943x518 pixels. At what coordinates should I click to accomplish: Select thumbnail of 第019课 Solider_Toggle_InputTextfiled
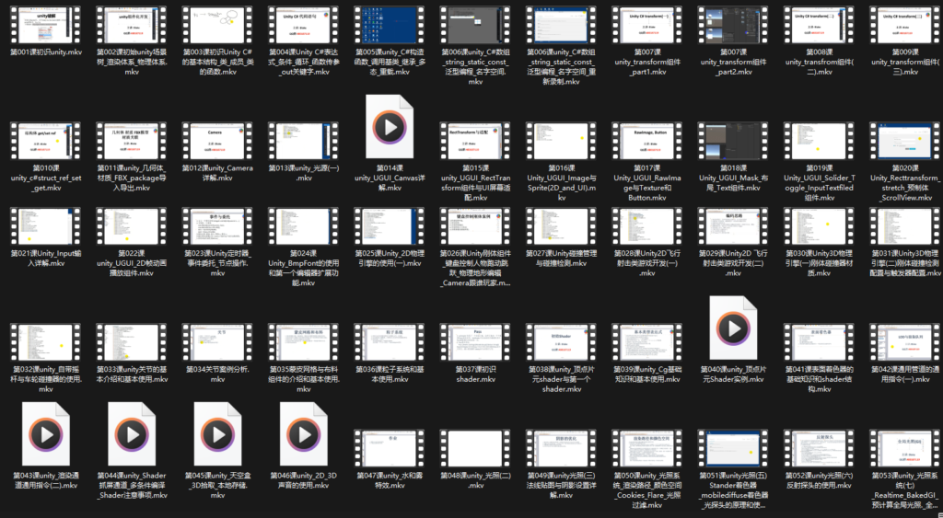pyautogui.click(x=819, y=141)
